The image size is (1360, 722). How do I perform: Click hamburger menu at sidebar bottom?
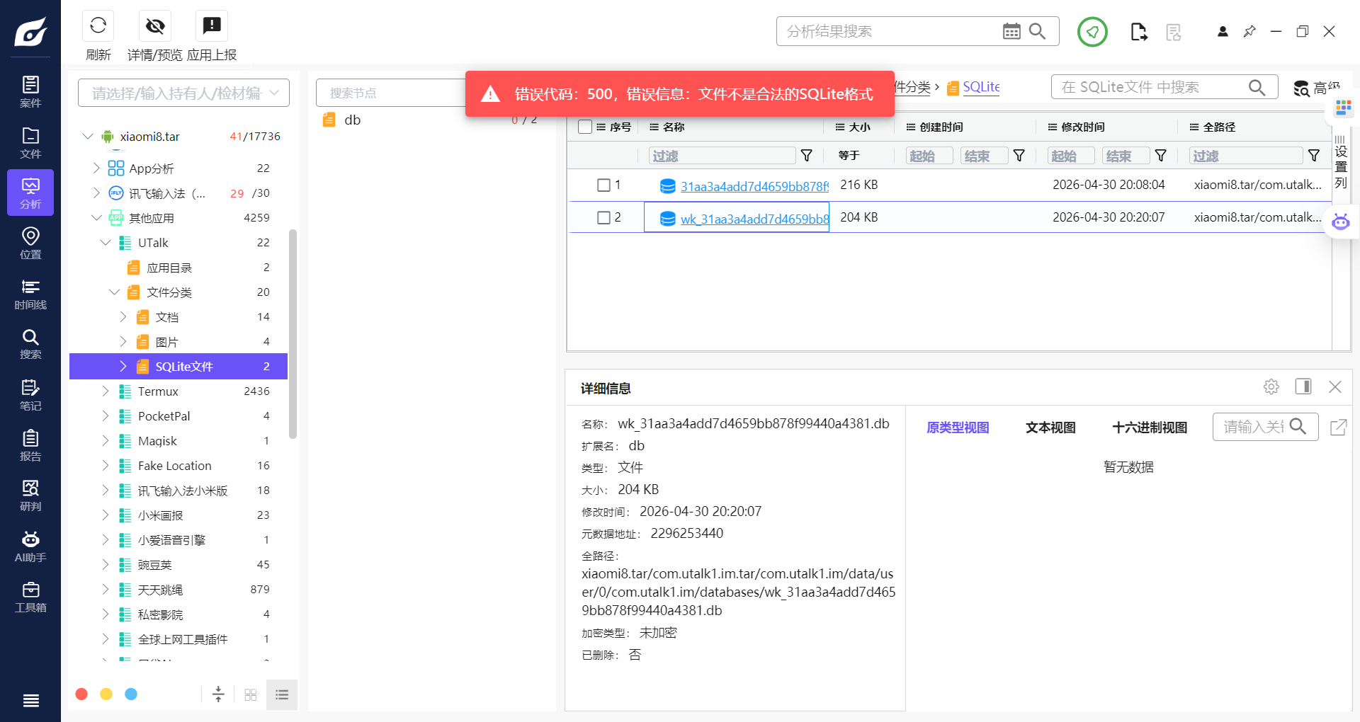[x=30, y=701]
